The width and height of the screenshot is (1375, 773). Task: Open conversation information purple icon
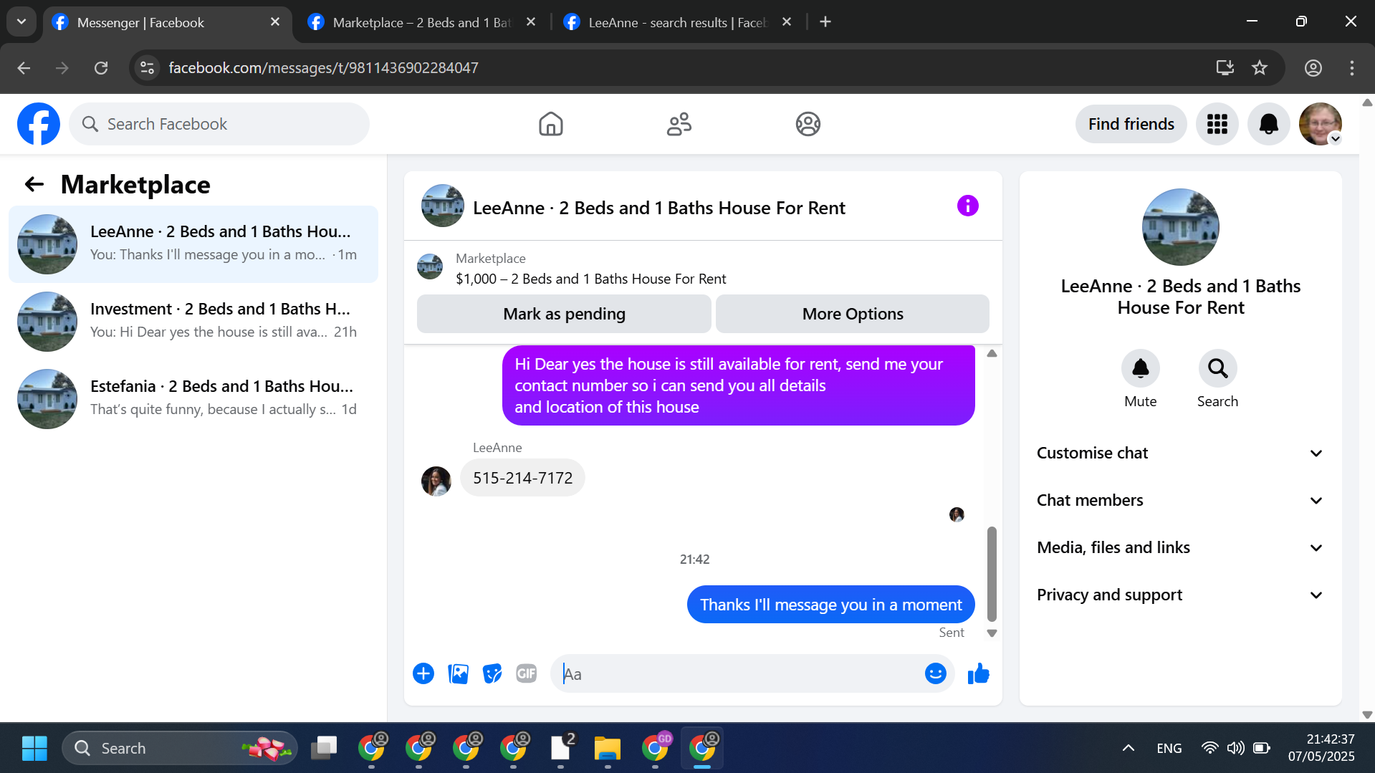(x=967, y=206)
